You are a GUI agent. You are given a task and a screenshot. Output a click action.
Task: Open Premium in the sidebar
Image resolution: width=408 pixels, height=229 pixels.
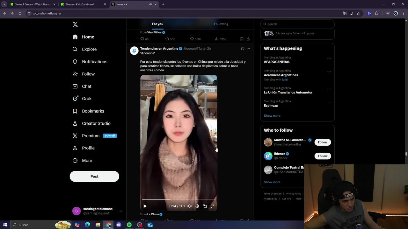pos(94,135)
